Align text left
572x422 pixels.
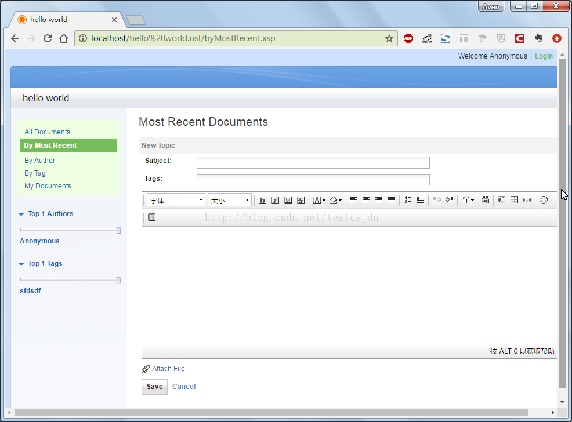(353, 200)
